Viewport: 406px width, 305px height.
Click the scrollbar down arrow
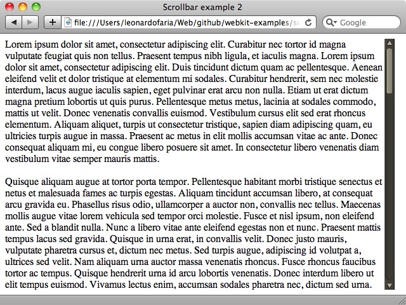click(x=390, y=285)
